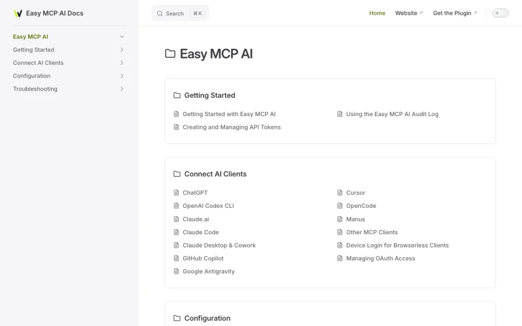
Task: Click the Configuration card heading
Action: click(x=207, y=318)
